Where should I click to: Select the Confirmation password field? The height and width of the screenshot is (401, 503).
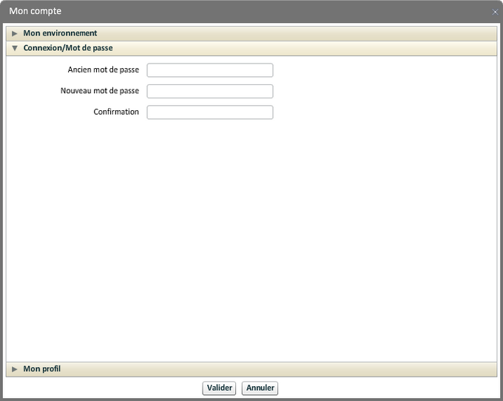tap(210, 112)
